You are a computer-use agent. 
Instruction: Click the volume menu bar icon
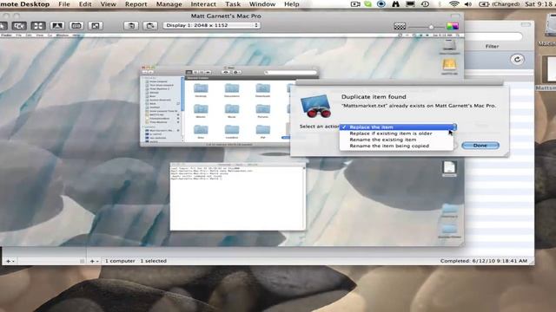pyautogui.click(x=468, y=4)
